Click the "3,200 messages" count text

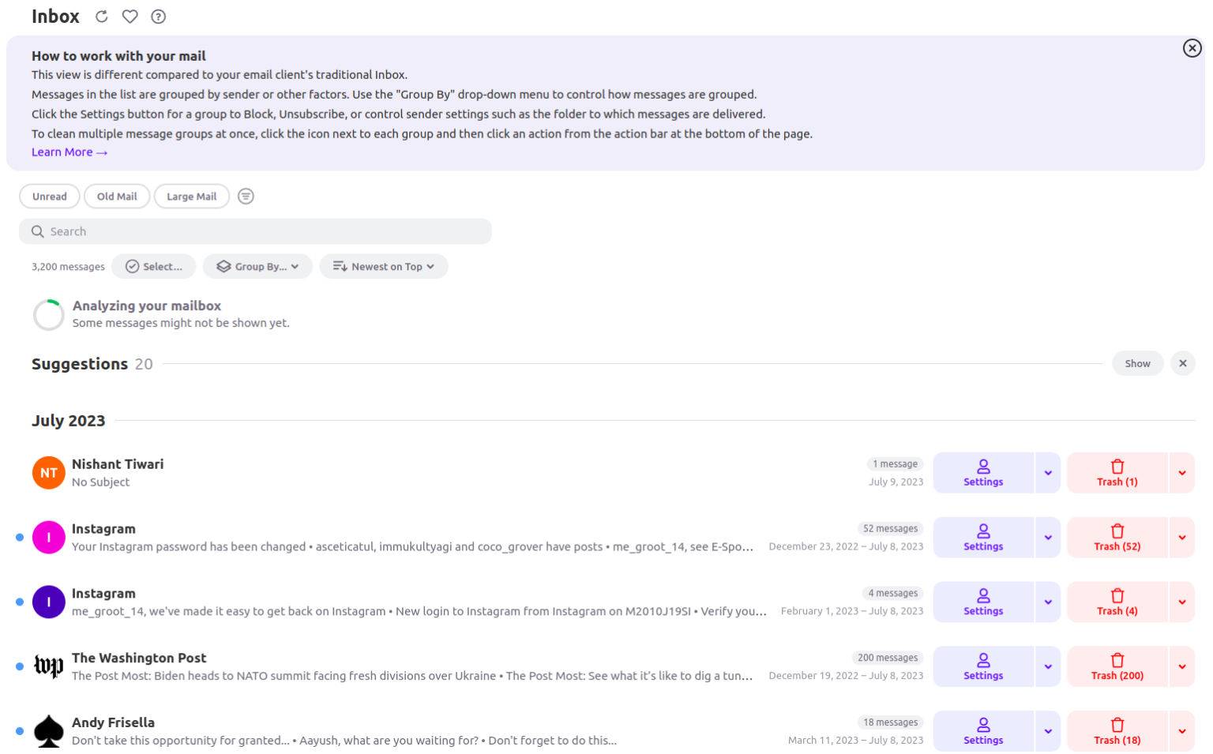click(68, 267)
